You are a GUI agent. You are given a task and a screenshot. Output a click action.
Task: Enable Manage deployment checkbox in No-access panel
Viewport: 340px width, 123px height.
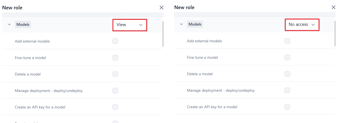[x=287, y=90]
